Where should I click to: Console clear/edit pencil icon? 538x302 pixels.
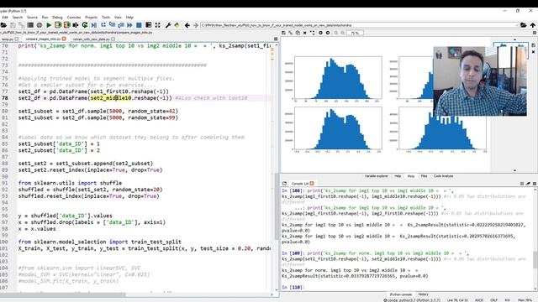click(x=528, y=184)
